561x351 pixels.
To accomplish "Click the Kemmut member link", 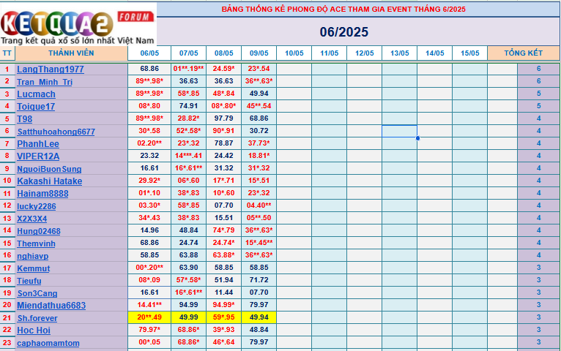I will [33, 268].
